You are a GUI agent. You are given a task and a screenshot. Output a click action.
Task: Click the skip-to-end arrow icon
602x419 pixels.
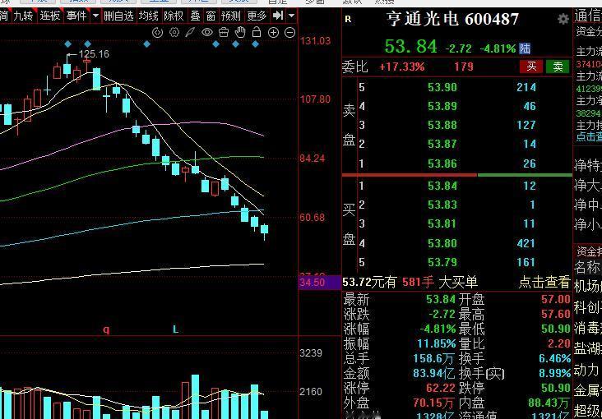[278, 16]
